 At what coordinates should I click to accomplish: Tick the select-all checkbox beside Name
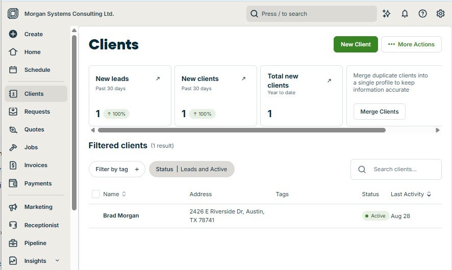(96, 194)
